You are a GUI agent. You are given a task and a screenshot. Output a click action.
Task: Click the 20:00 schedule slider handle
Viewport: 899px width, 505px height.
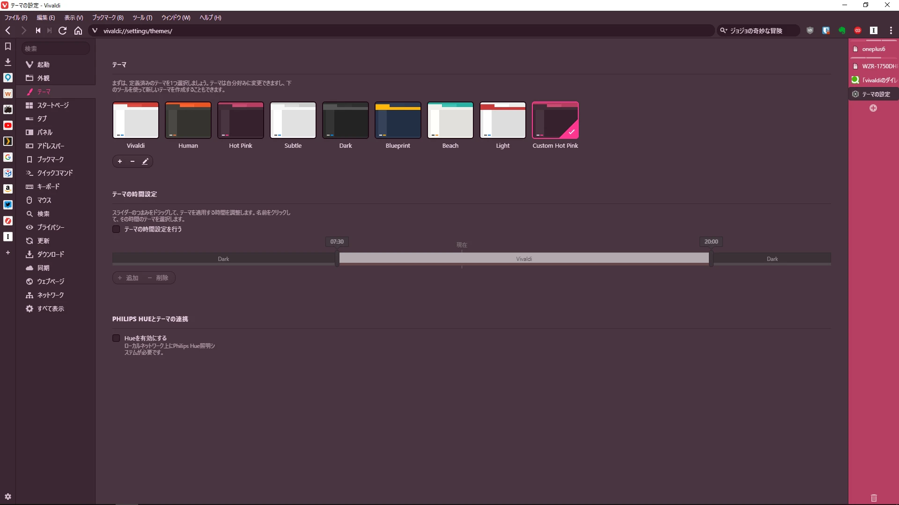click(711, 259)
